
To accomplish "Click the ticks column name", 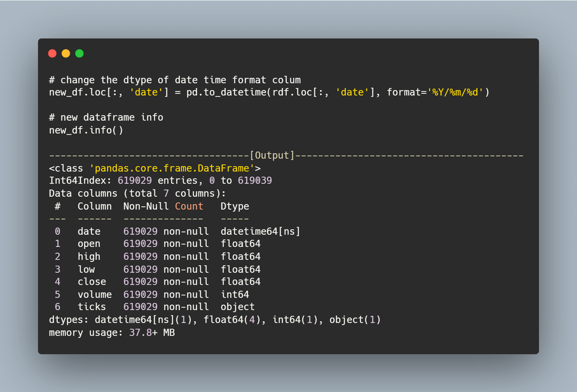I will (92, 307).
